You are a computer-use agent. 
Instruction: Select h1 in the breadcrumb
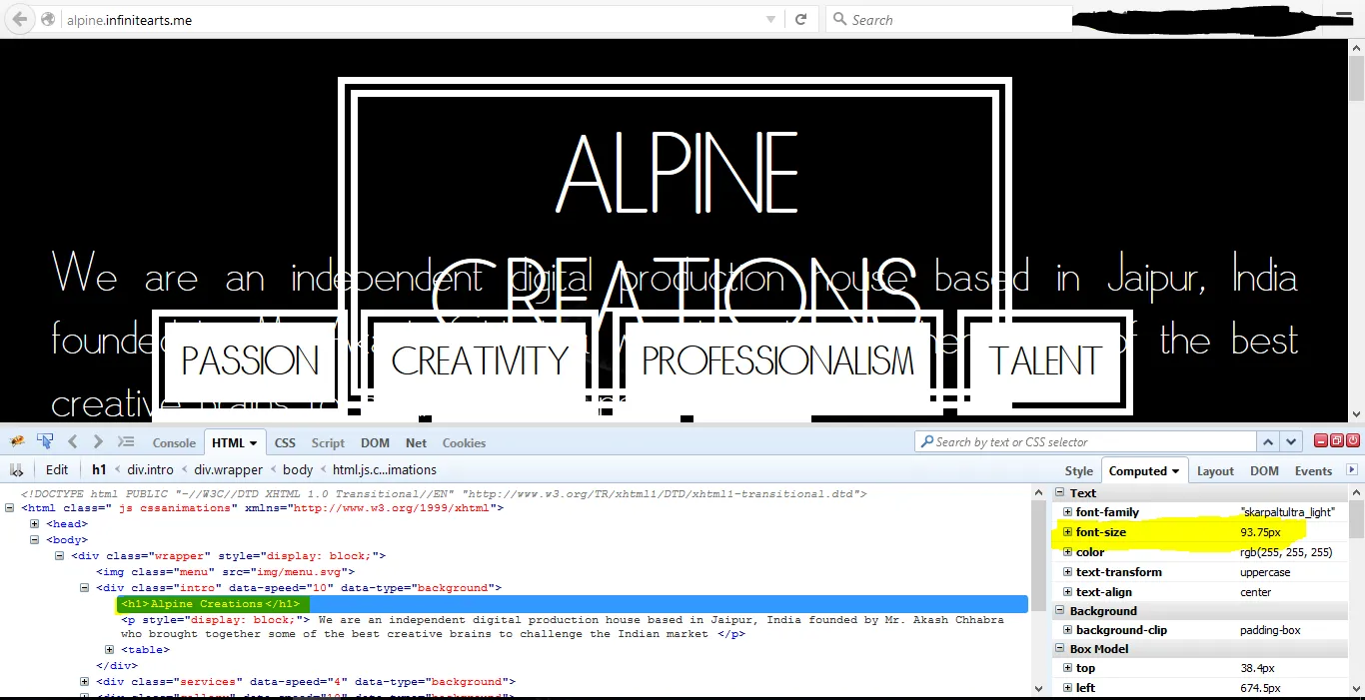(x=99, y=469)
